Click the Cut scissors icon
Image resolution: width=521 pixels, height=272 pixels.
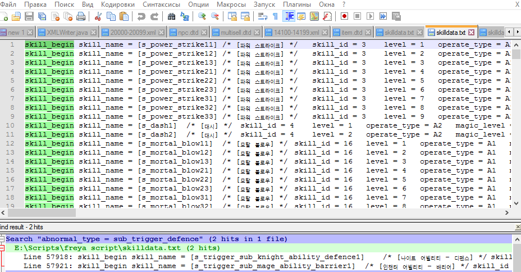point(98,17)
